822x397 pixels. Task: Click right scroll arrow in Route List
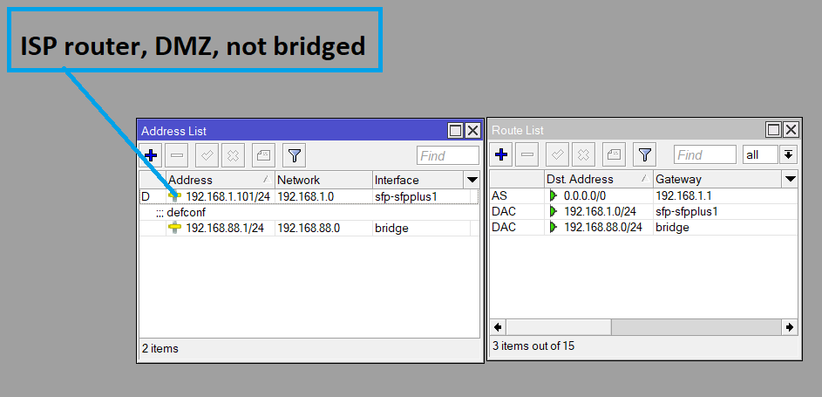[790, 327]
